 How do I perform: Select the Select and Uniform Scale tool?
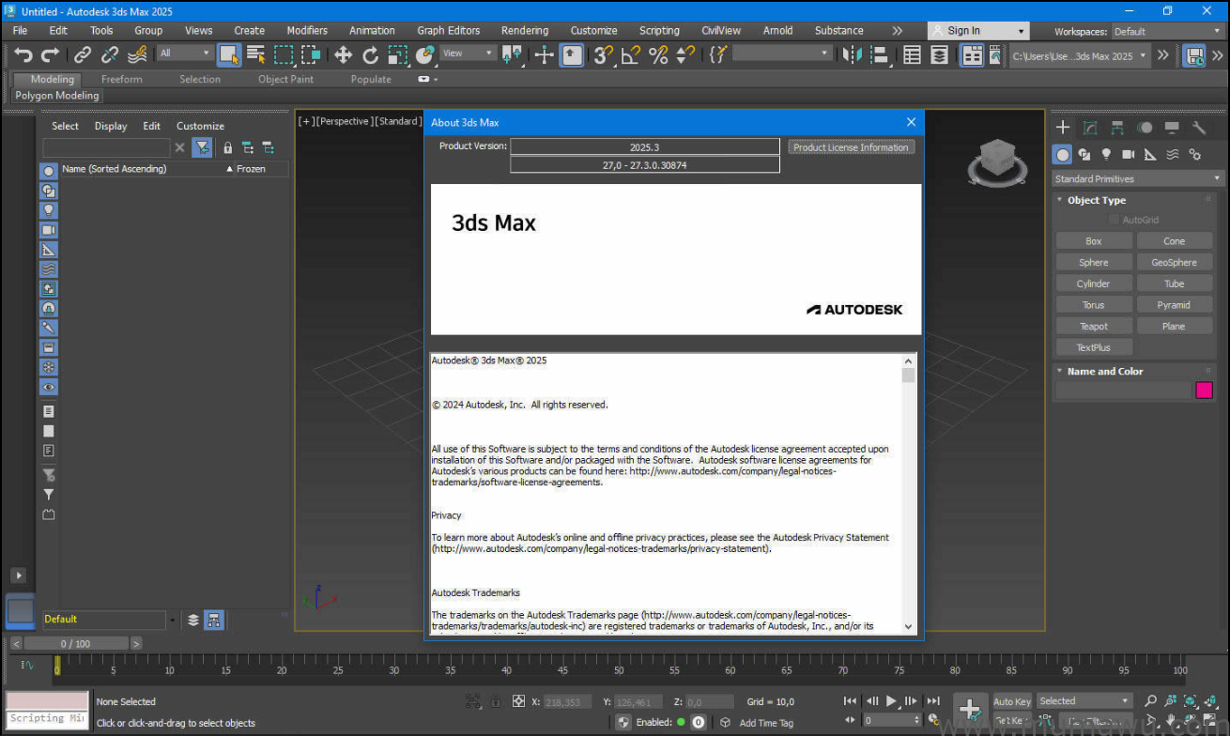[x=396, y=54]
